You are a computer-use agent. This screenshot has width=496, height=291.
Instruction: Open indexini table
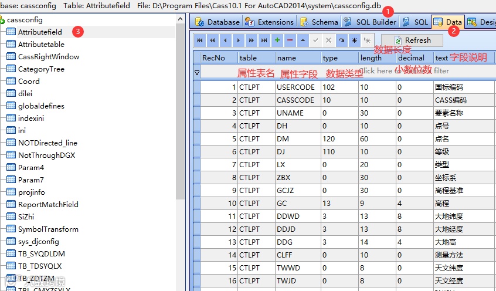tap(31, 119)
